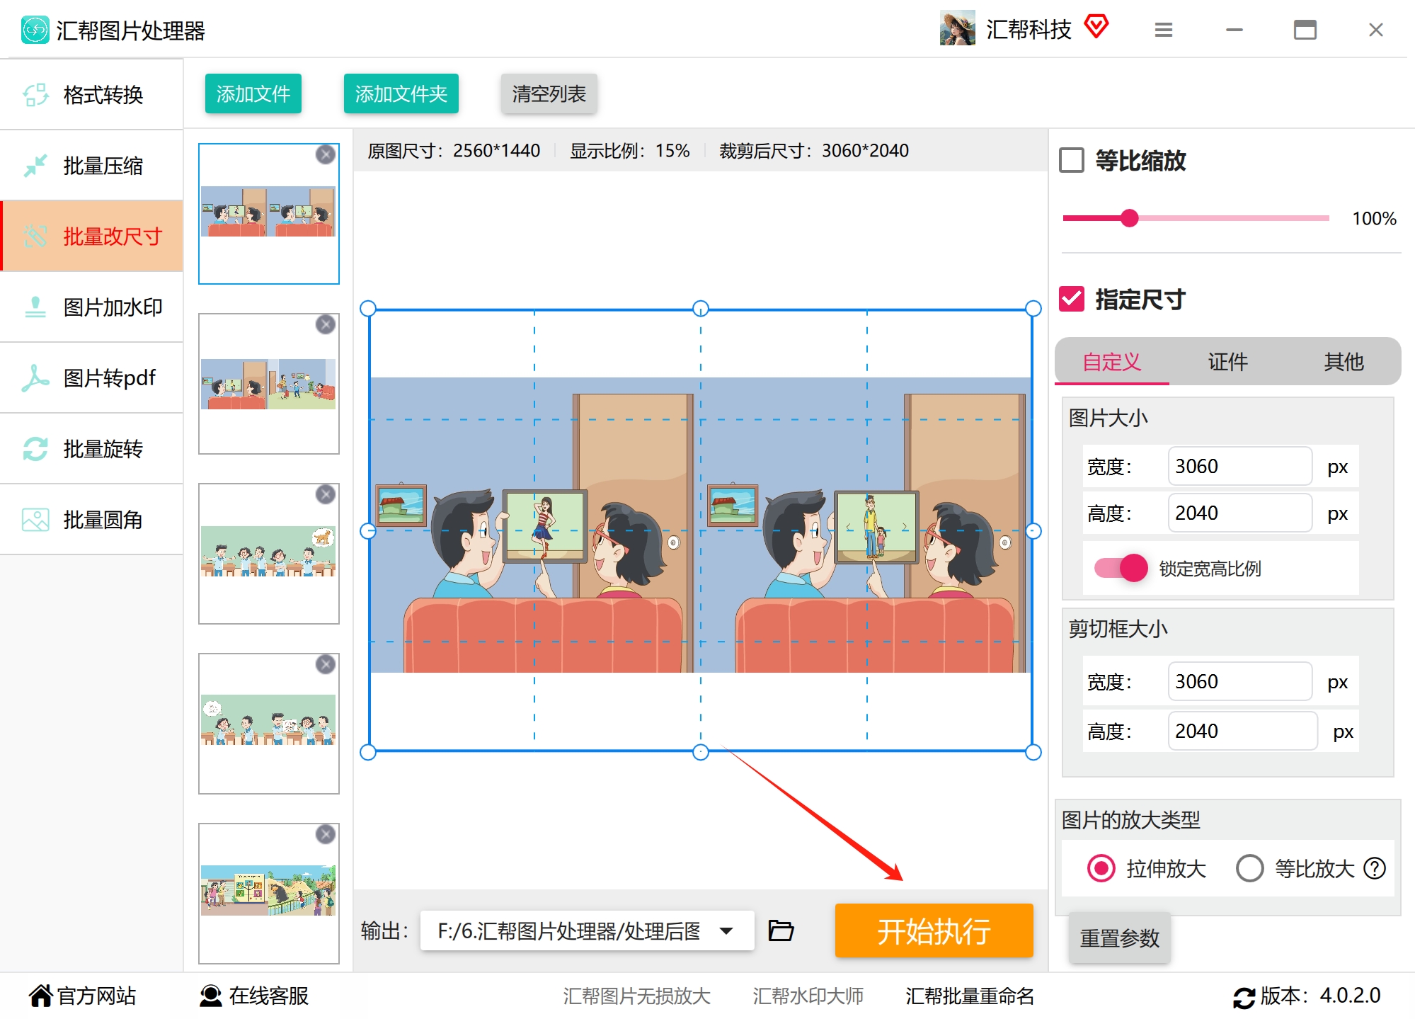Click the 批量改尺寸 resize icon

[35, 237]
